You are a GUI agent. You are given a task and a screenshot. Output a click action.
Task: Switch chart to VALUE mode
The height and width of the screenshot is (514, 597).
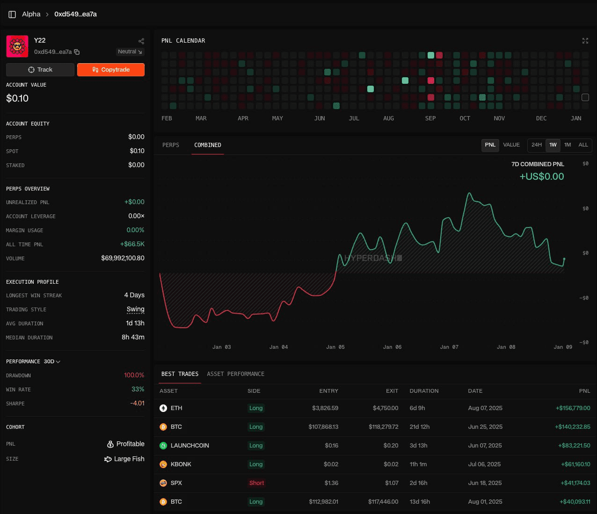tap(511, 145)
